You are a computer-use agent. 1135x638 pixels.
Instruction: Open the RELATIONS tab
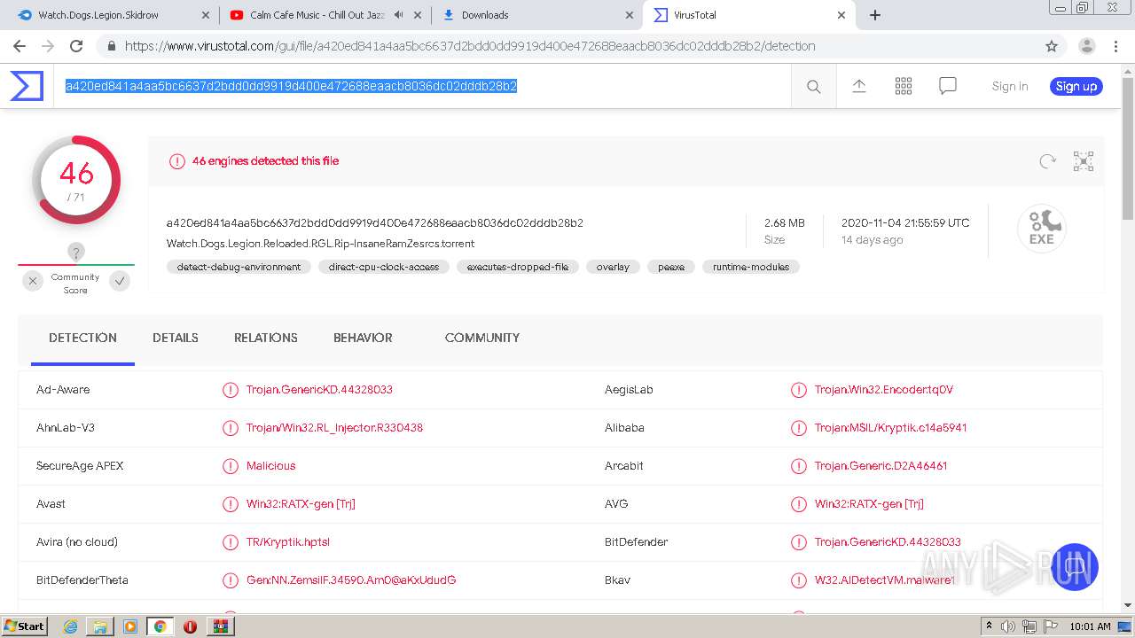click(x=266, y=338)
